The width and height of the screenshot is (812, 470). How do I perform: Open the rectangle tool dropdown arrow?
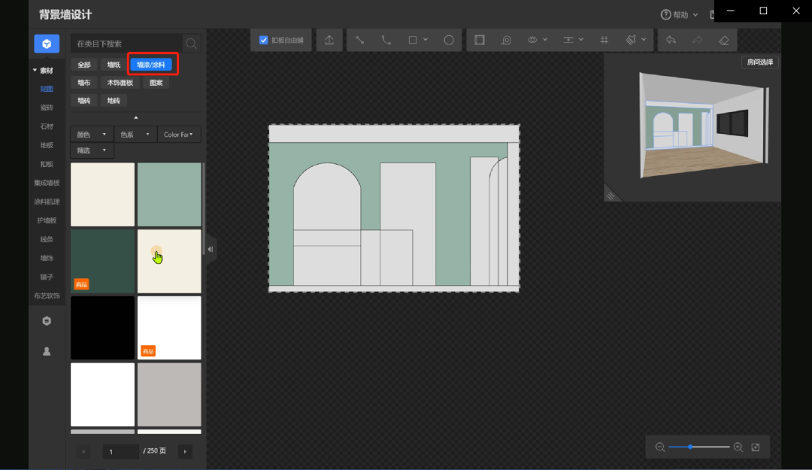(x=426, y=40)
